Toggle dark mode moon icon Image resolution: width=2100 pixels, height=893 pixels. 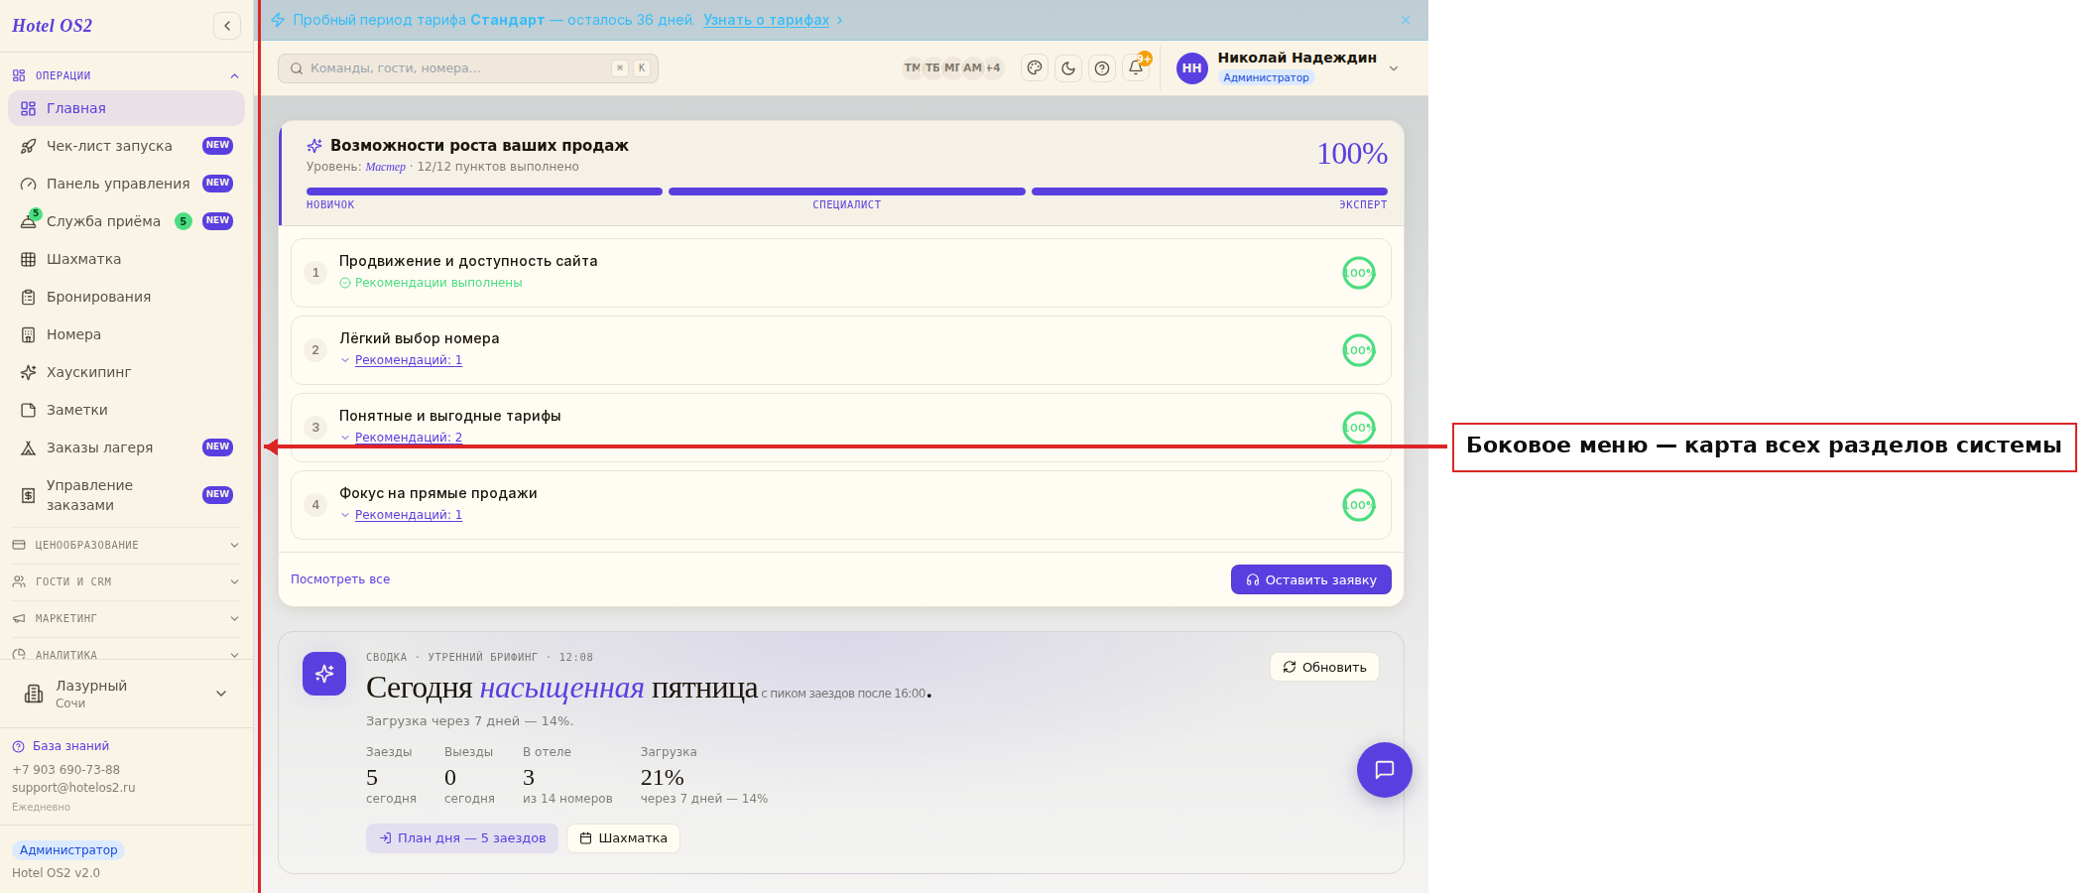[x=1068, y=68]
